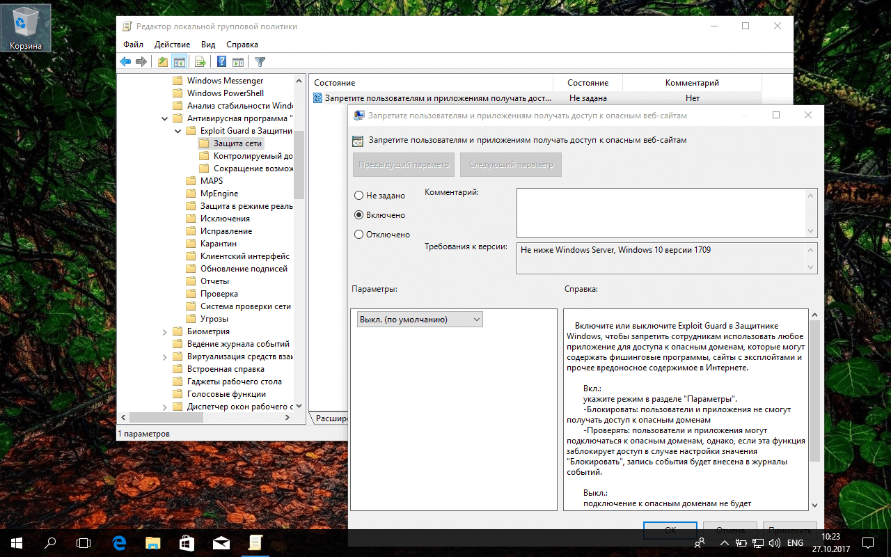The height and width of the screenshot is (557, 891).
Task: Click the Export list toolbar icon
Action: [x=200, y=61]
